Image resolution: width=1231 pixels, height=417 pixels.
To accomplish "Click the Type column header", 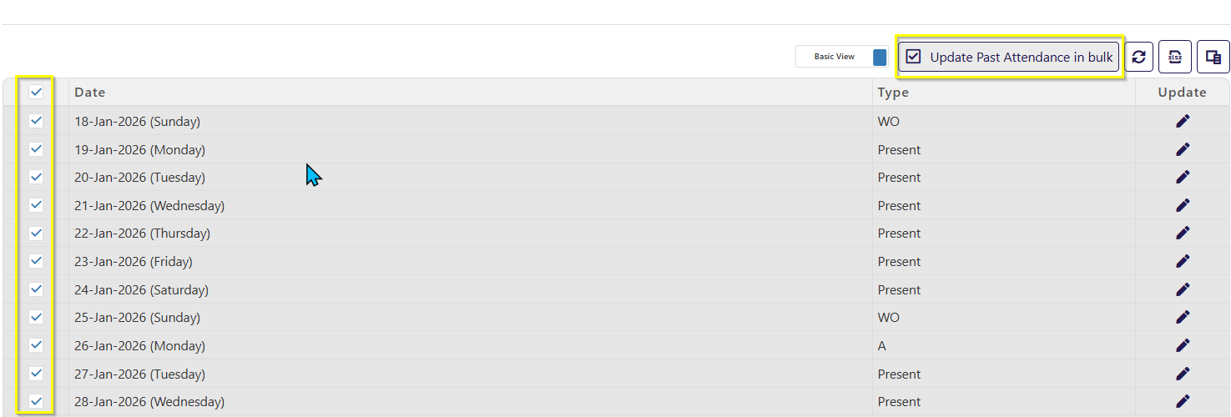I will click(x=893, y=93).
